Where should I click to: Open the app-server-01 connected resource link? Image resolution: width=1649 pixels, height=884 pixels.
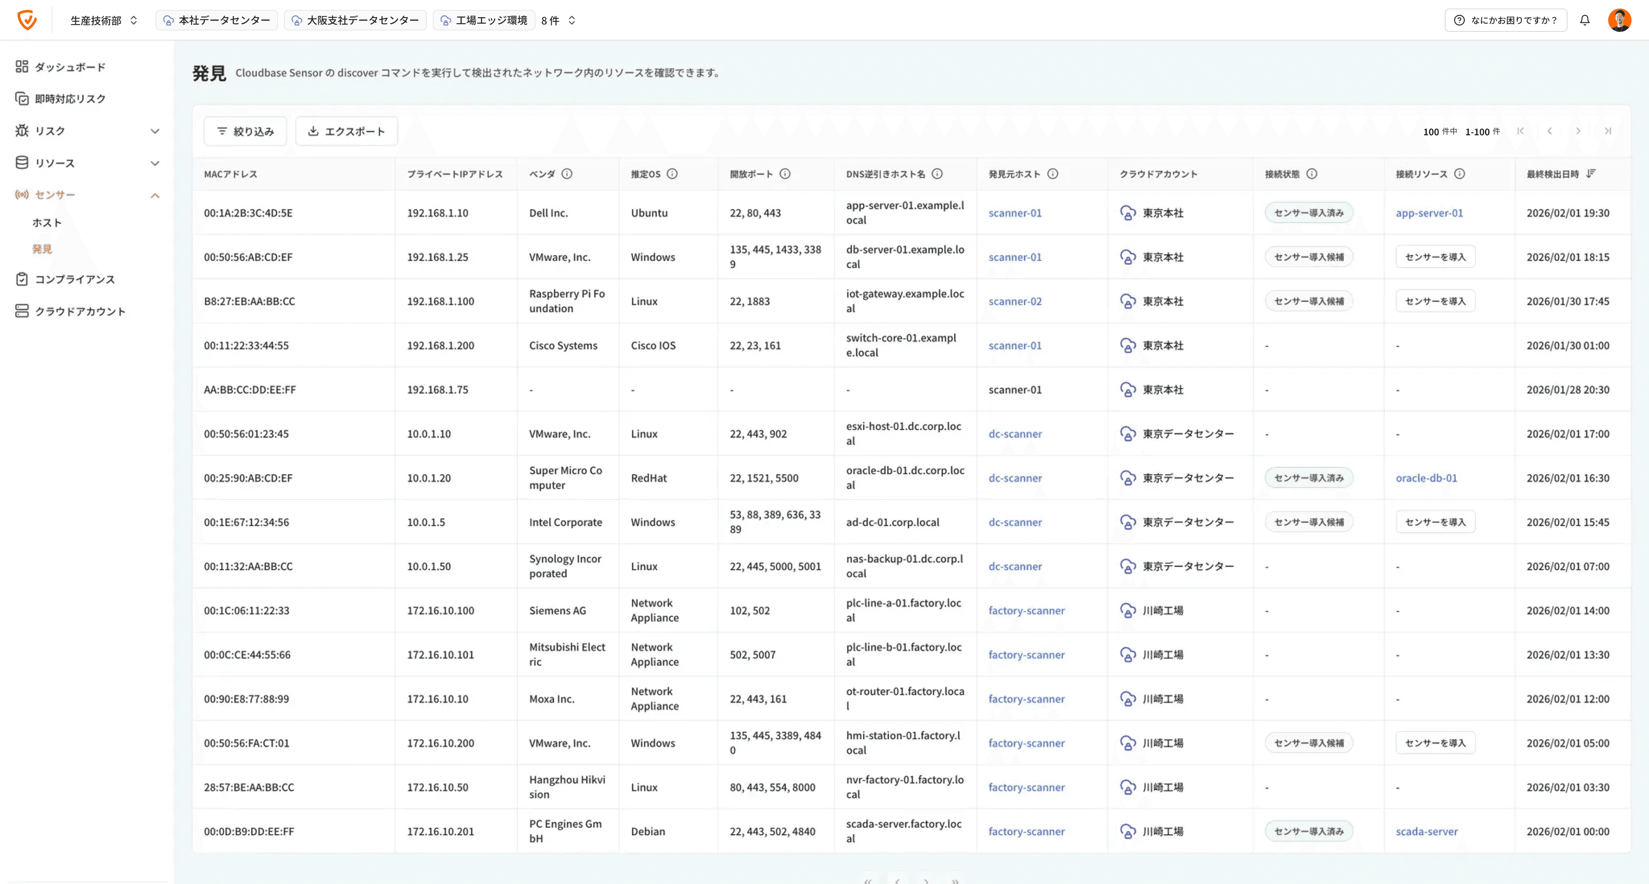pyautogui.click(x=1429, y=213)
